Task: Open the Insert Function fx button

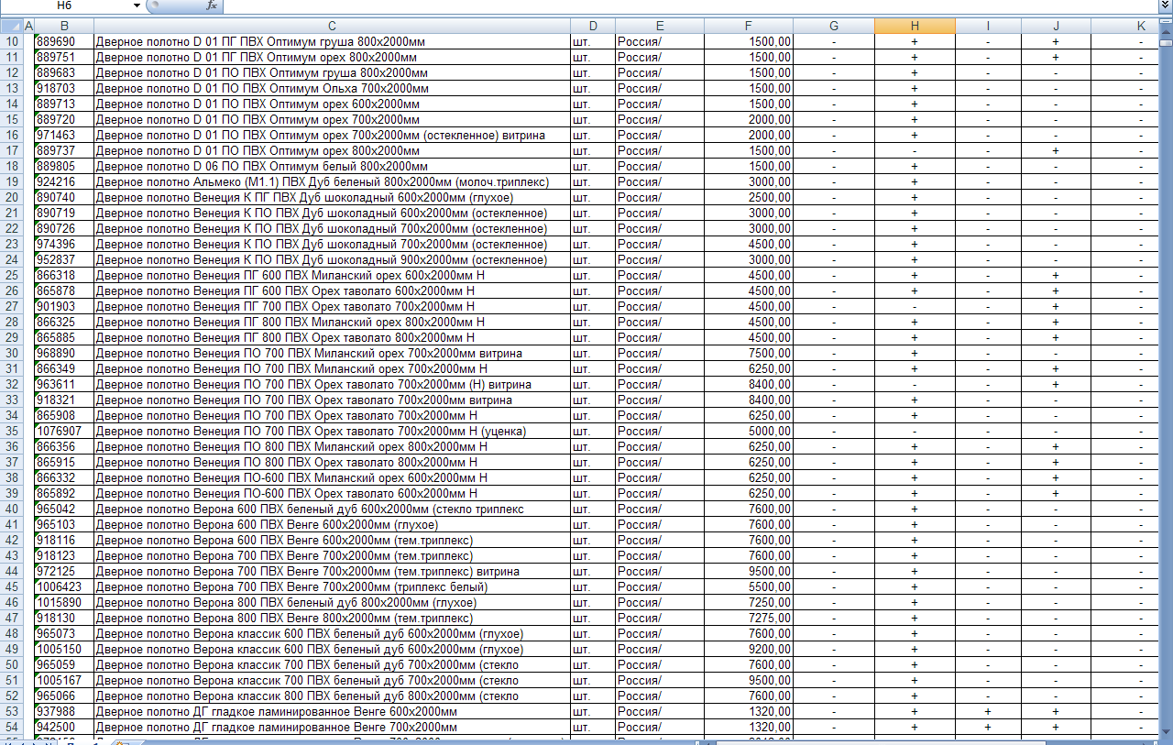Action: (x=212, y=5)
